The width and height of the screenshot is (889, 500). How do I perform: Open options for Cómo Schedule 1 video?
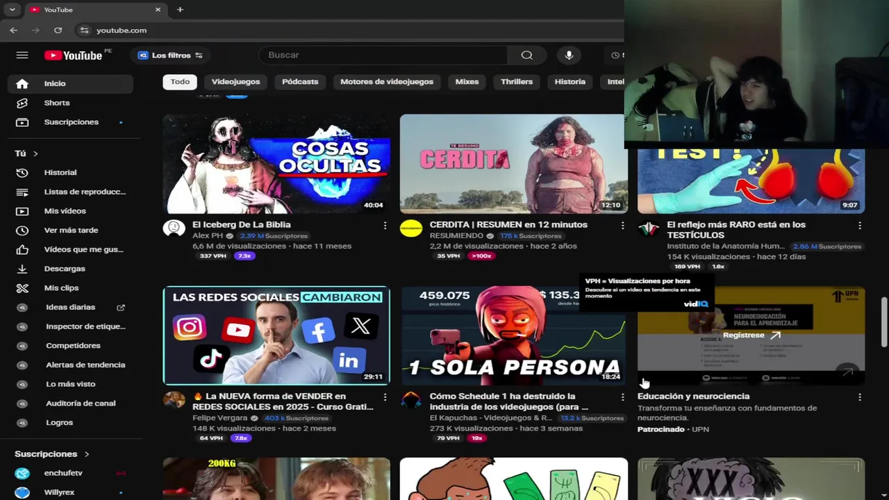(622, 397)
